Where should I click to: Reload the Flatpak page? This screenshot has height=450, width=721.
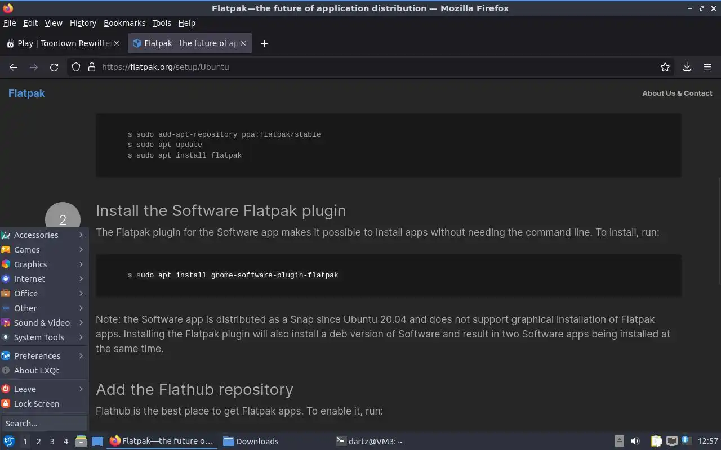point(54,67)
